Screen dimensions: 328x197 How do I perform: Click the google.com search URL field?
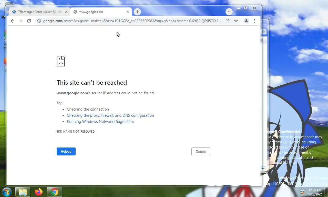tap(132, 21)
